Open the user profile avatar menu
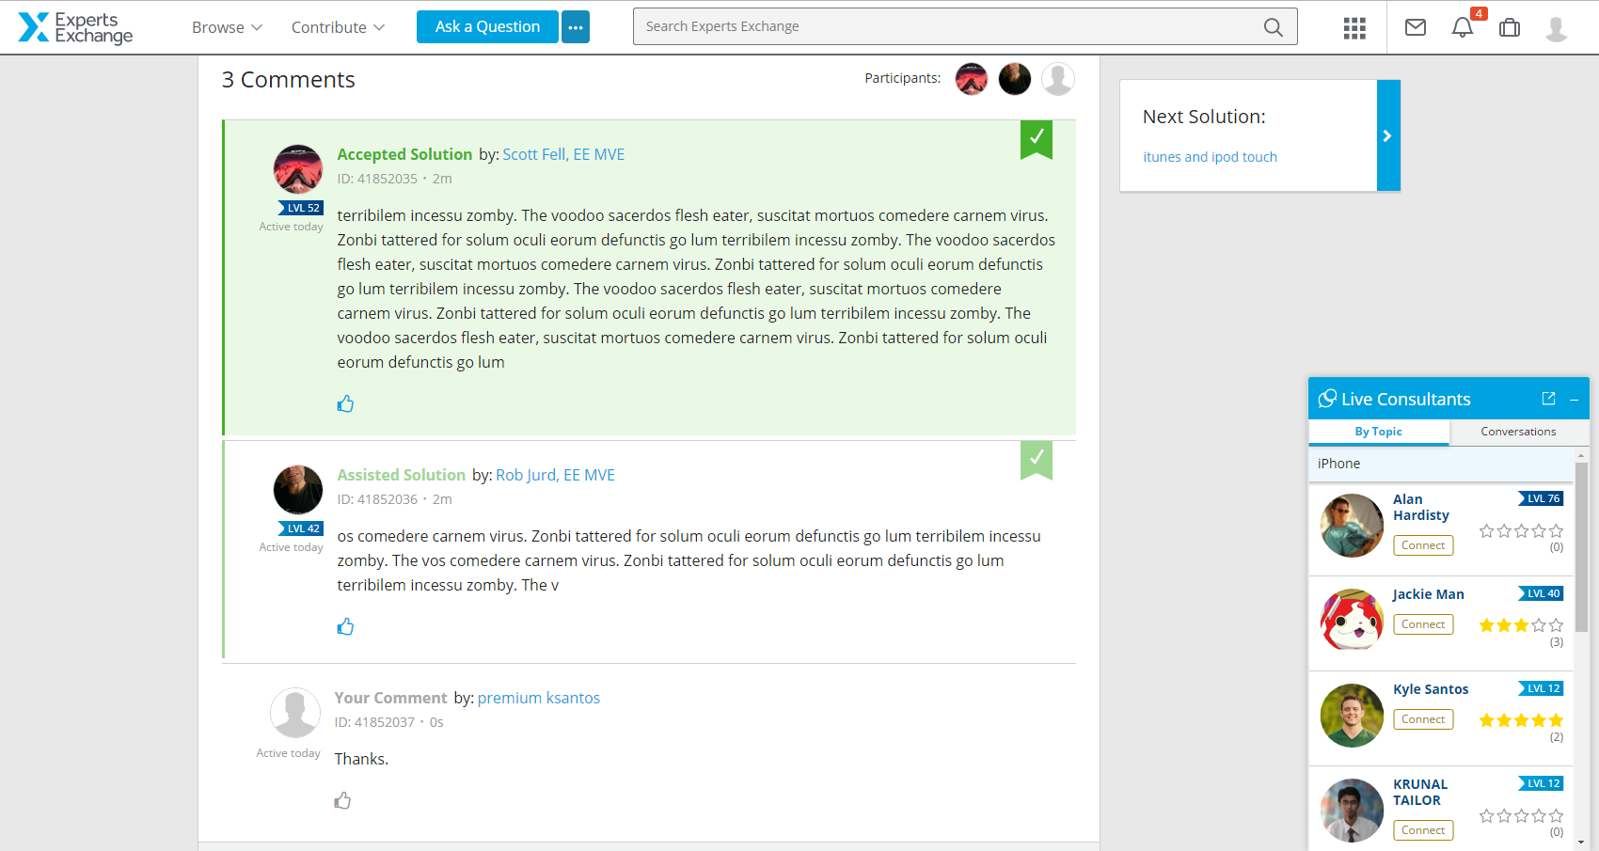Viewport: 1599px width, 851px height. tap(1557, 28)
